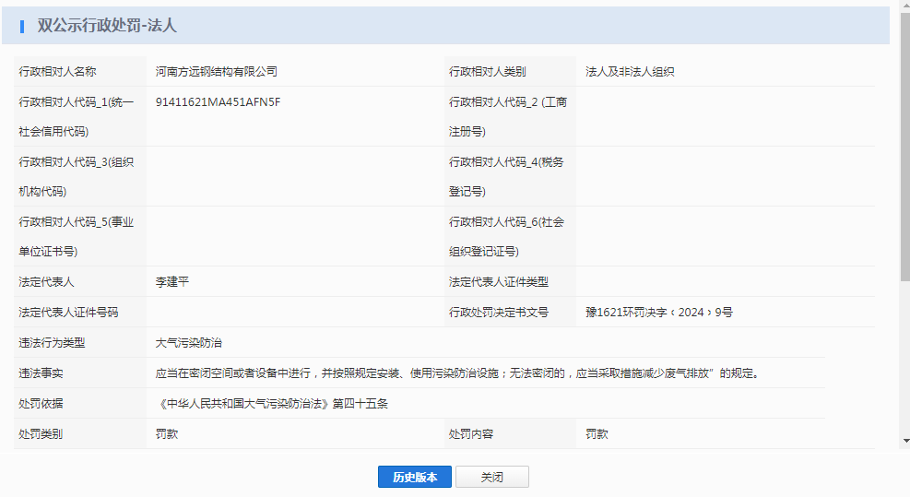Click label 法定代表人证件号码
Viewport: 910px width, 497px height.
tap(68, 313)
